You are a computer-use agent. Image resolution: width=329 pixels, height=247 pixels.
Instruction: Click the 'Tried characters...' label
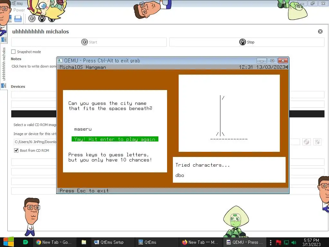tap(203, 165)
